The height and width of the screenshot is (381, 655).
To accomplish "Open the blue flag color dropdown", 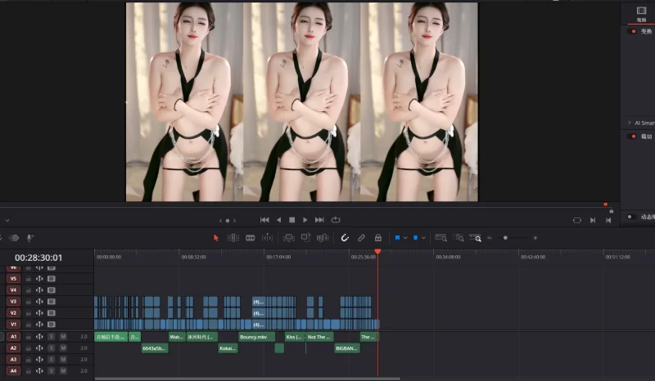I will (405, 238).
